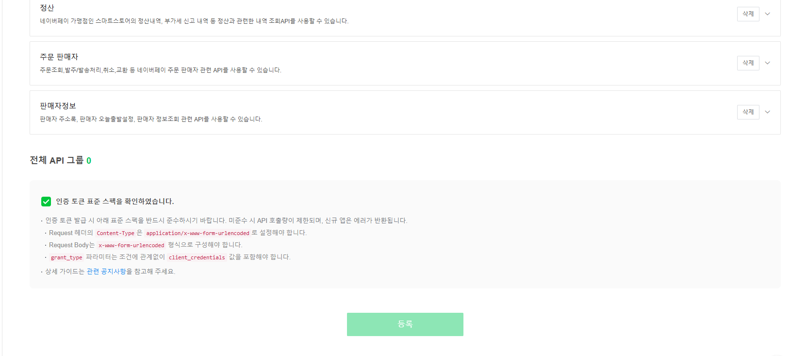The width and height of the screenshot is (791, 356).
Task: Click the green count 0 next to 전체 API 그룹
Action: pyautogui.click(x=89, y=161)
